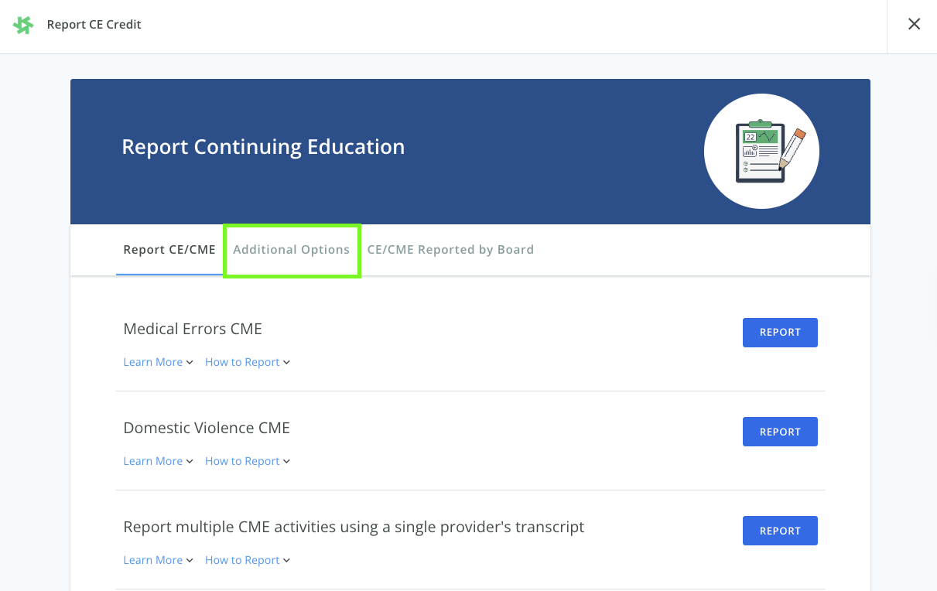Screen dimensions: 937x591
Task: Click the Report Continuing Education banner title
Action: click(x=263, y=147)
